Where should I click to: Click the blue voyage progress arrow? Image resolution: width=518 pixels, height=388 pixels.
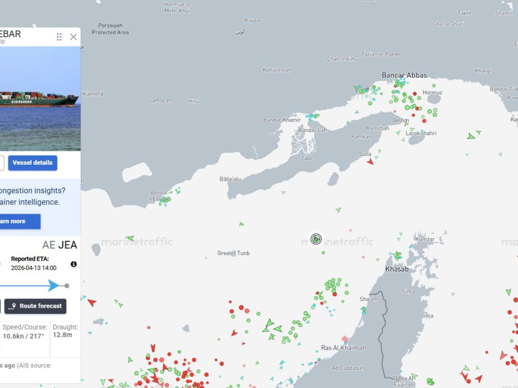(54, 285)
